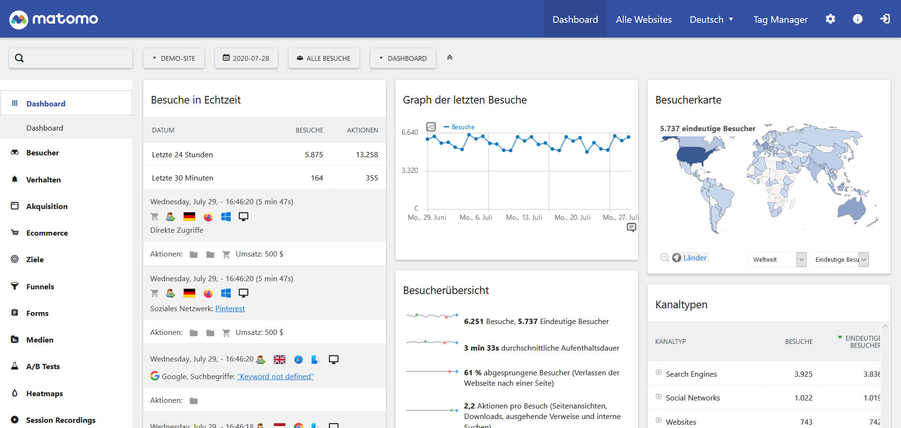Open Alle Websites in top navigation

pyautogui.click(x=644, y=19)
